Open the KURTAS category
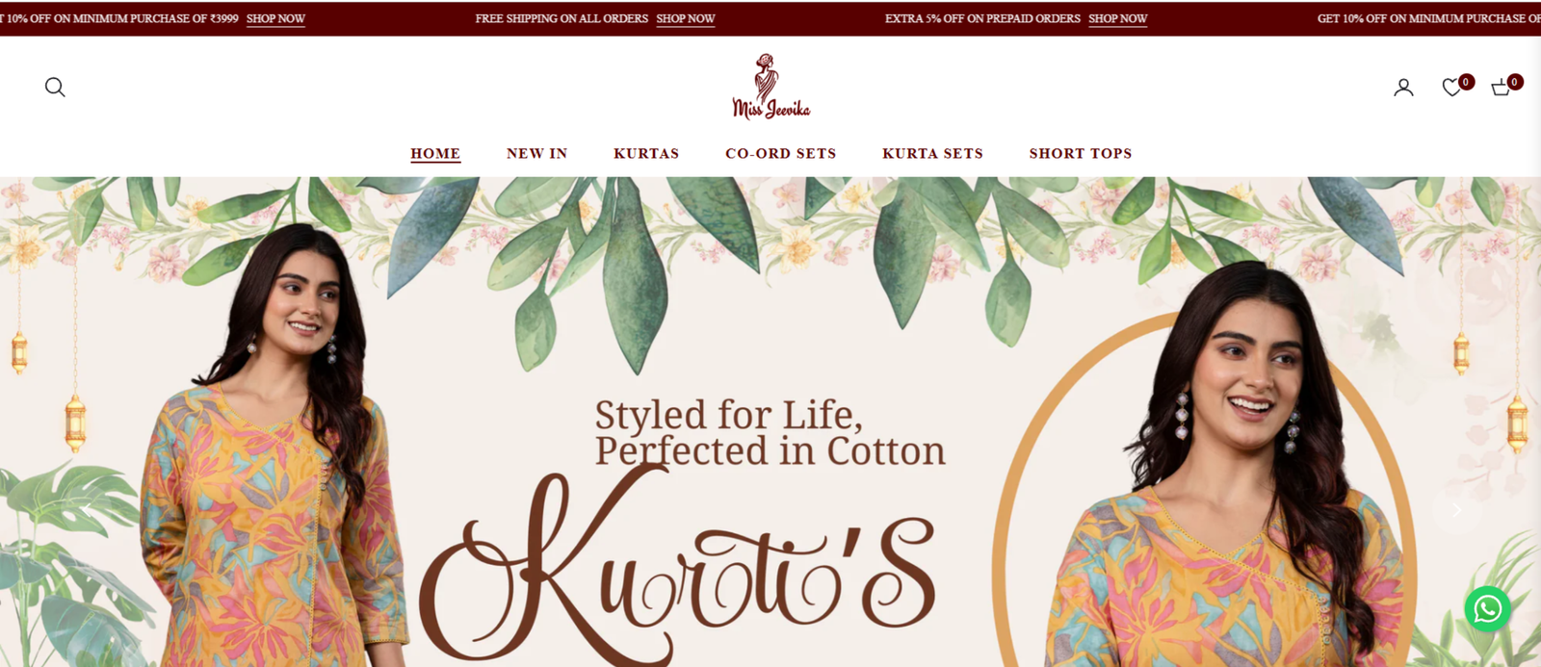1541x667 pixels. click(646, 153)
